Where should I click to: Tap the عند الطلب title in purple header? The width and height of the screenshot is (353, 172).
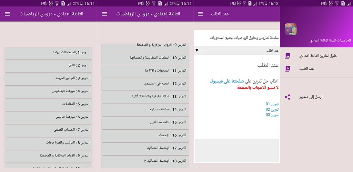220,14
